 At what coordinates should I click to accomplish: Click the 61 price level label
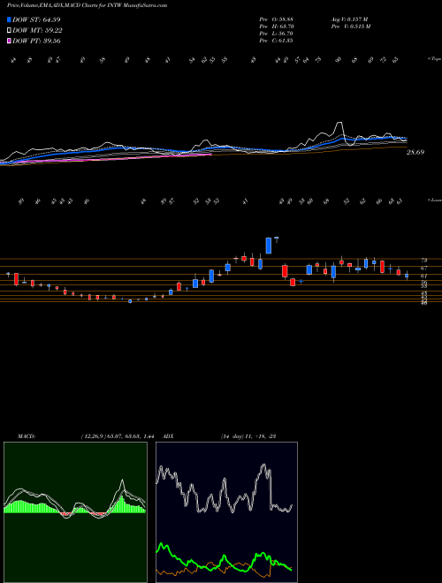tap(423, 276)
